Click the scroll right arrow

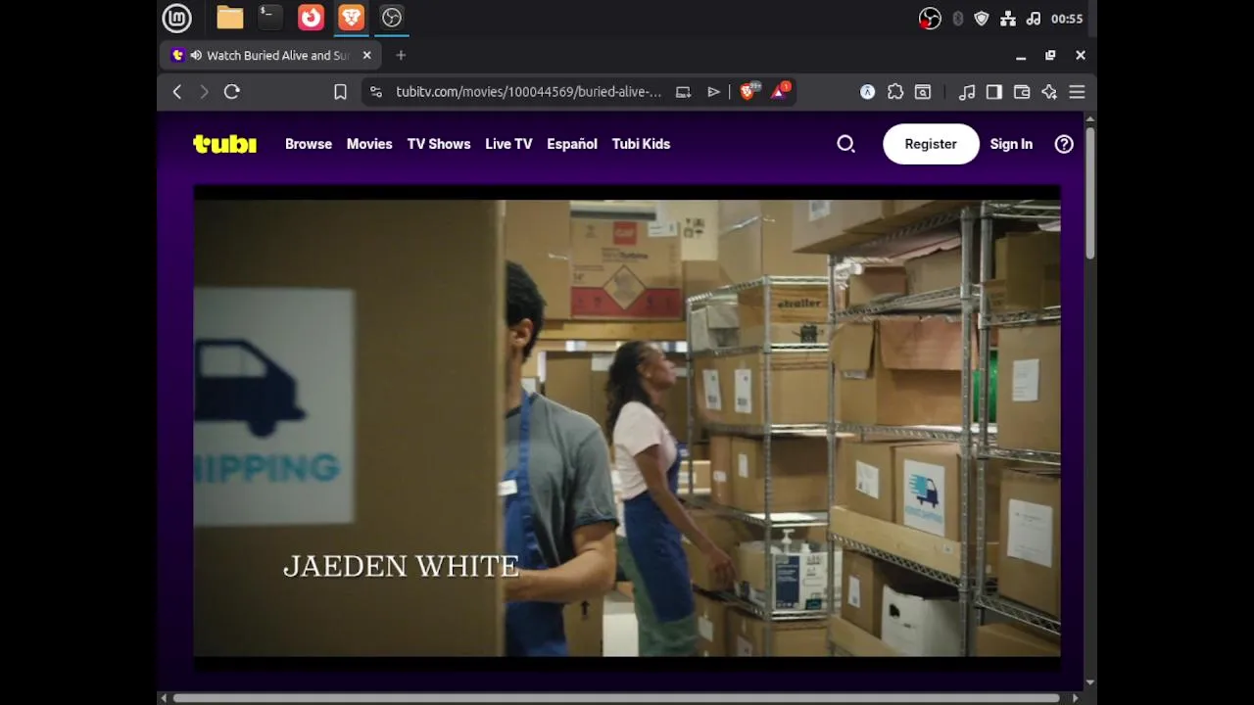click(1075, 698)
